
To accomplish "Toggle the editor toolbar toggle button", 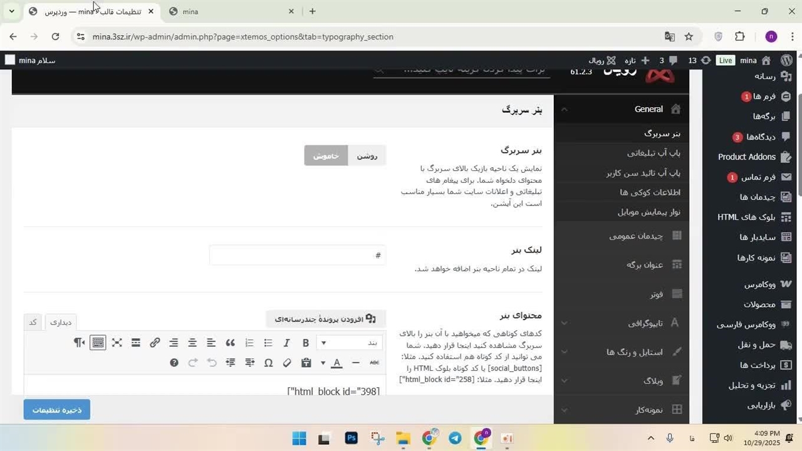I will click(98, 343).
